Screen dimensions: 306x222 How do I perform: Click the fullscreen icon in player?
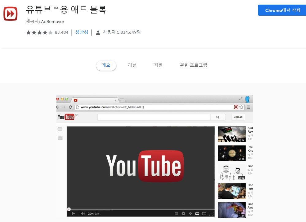(211, 214)
